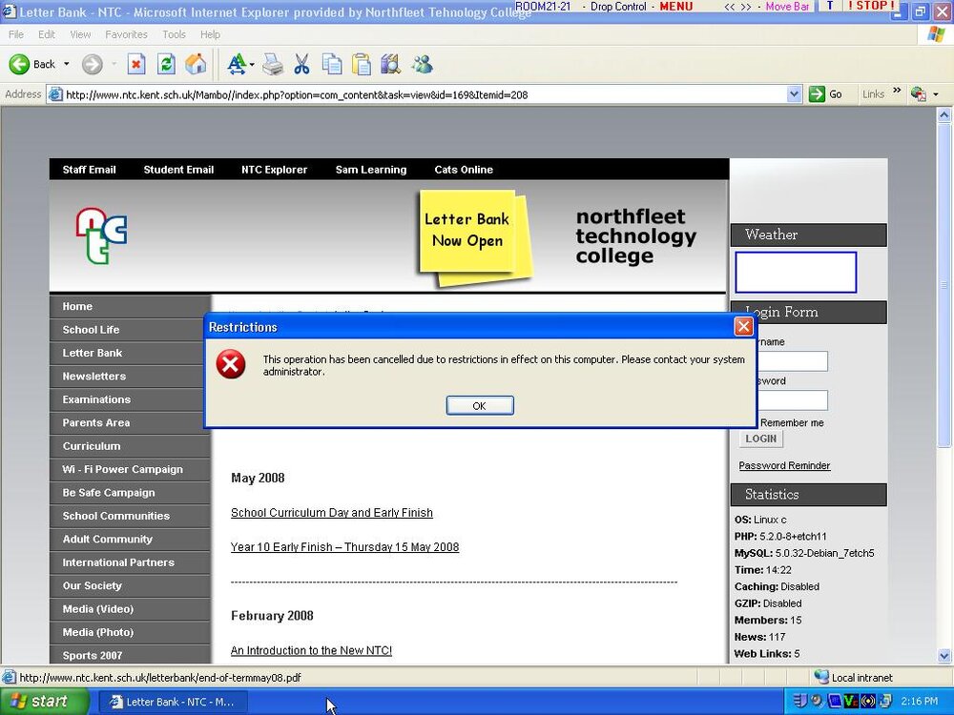
Task: Click OK in the Restrictions dialog
Action: click(480, 405)
